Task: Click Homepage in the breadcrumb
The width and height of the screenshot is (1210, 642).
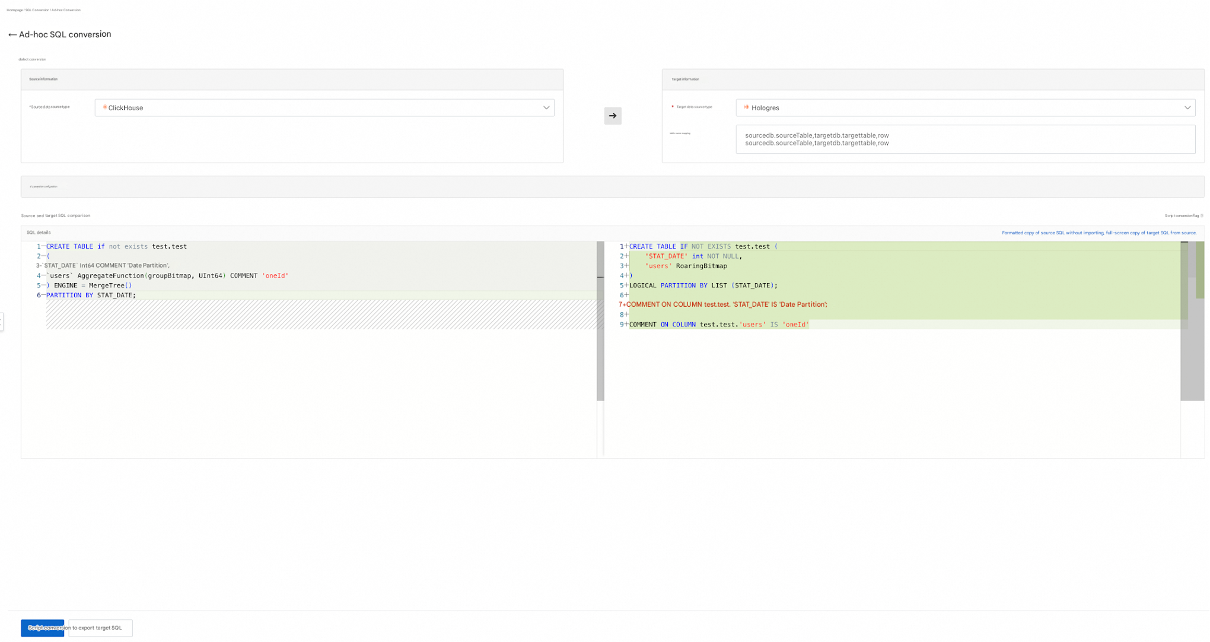Action: click(x=14, y=10)
